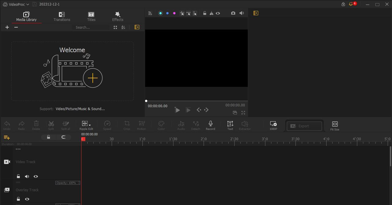The width and height of the screenshot is (392, 205).
Task: Collapse the media library side panel
Action: [x=137, y=27]
